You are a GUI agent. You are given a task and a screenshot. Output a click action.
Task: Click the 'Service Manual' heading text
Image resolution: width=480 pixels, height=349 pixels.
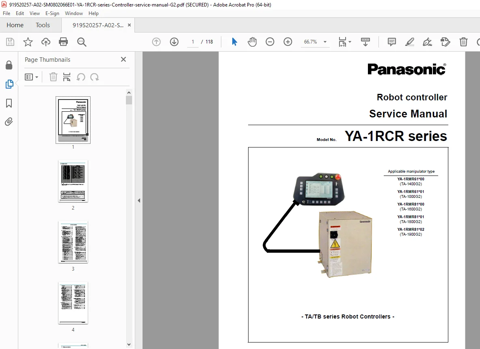point(408,114)
